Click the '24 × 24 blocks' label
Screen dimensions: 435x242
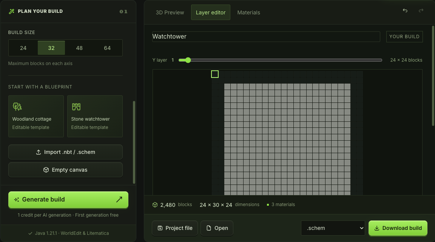click(x=406, y=60)
